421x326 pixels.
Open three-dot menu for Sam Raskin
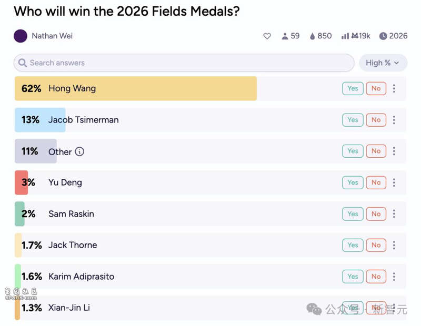point(394,214)
